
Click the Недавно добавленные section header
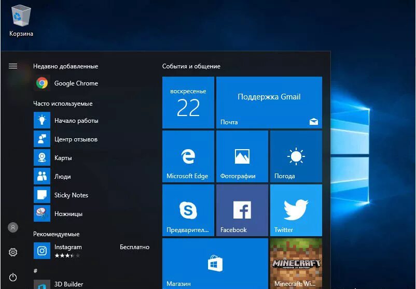[x=65, y=66]
